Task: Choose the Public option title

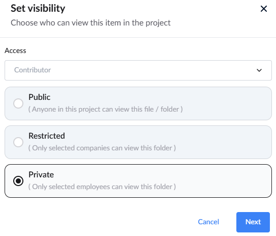Action: [40, 97]
